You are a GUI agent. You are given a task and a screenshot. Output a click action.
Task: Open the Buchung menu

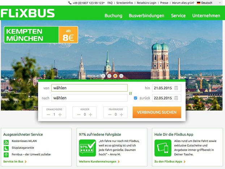pos(113,16)
